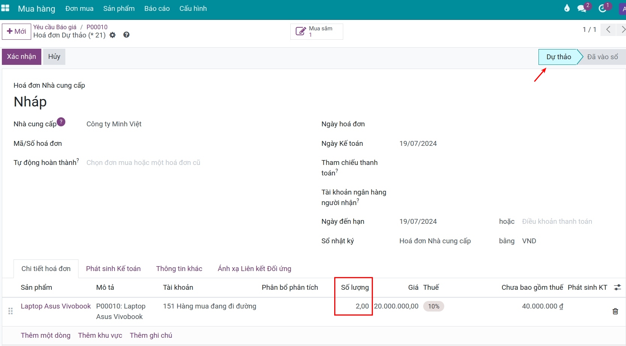Open column options settings icon
Viewport: 626px width, 346px height.
click(x=617, y=288)
